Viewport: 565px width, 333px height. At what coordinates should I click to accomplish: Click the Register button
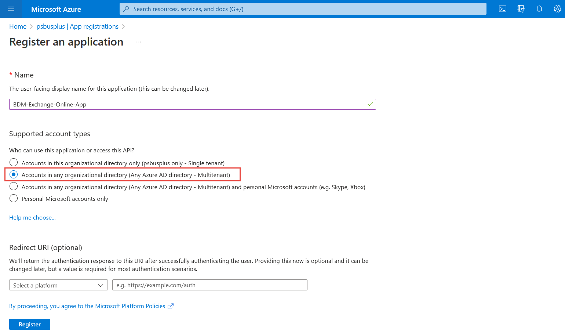click(30, 324)
